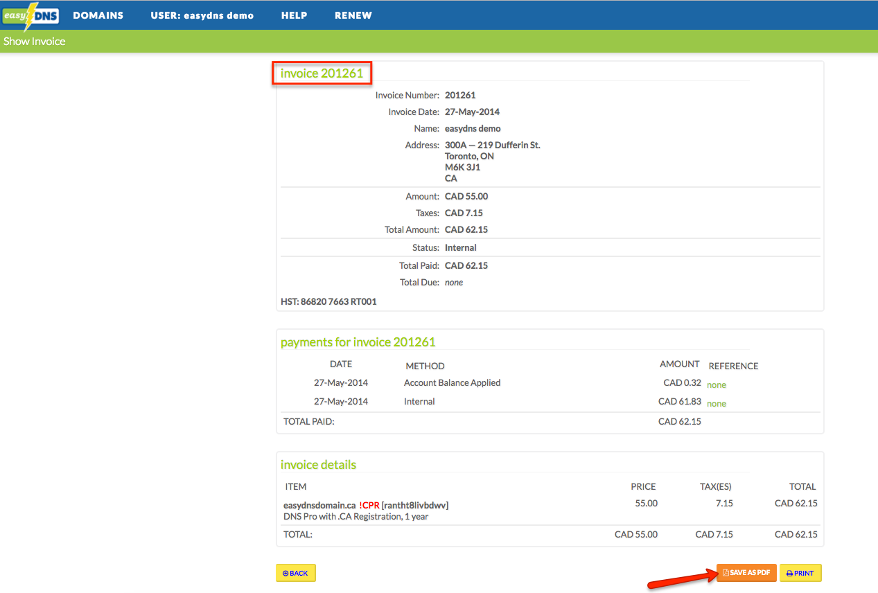Click the Show Invoice page title
This screenshot has height=593, width=878.
point(34,42)
